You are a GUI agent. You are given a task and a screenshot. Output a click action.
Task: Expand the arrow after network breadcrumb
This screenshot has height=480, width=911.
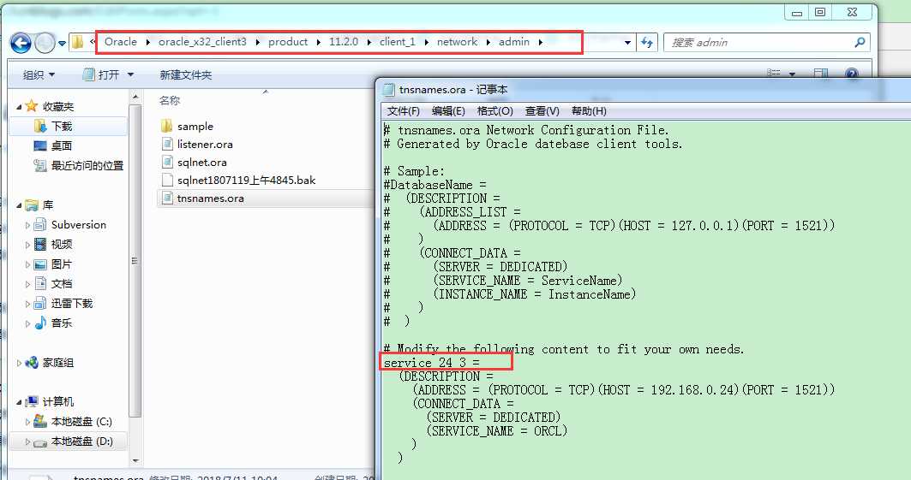[x=488, y=42]
